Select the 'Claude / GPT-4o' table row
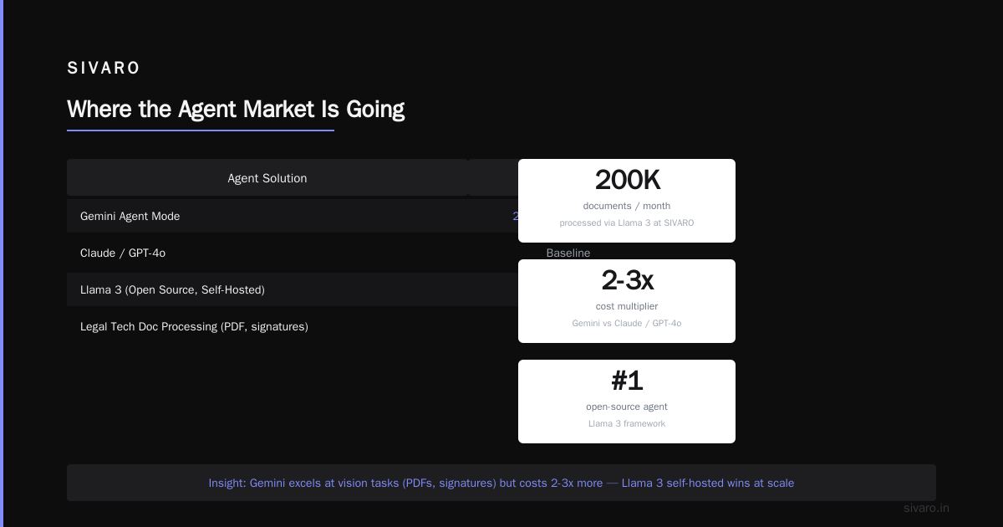Viewport: 1003px width, 527px height. 293,253
